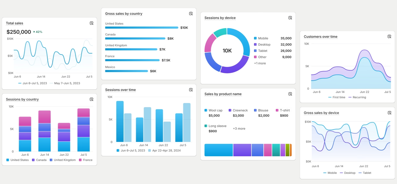The height and width of the screenshot is (184, 397).
Task: Click the 10K center of the donut chart
Action: click(227, 51)
